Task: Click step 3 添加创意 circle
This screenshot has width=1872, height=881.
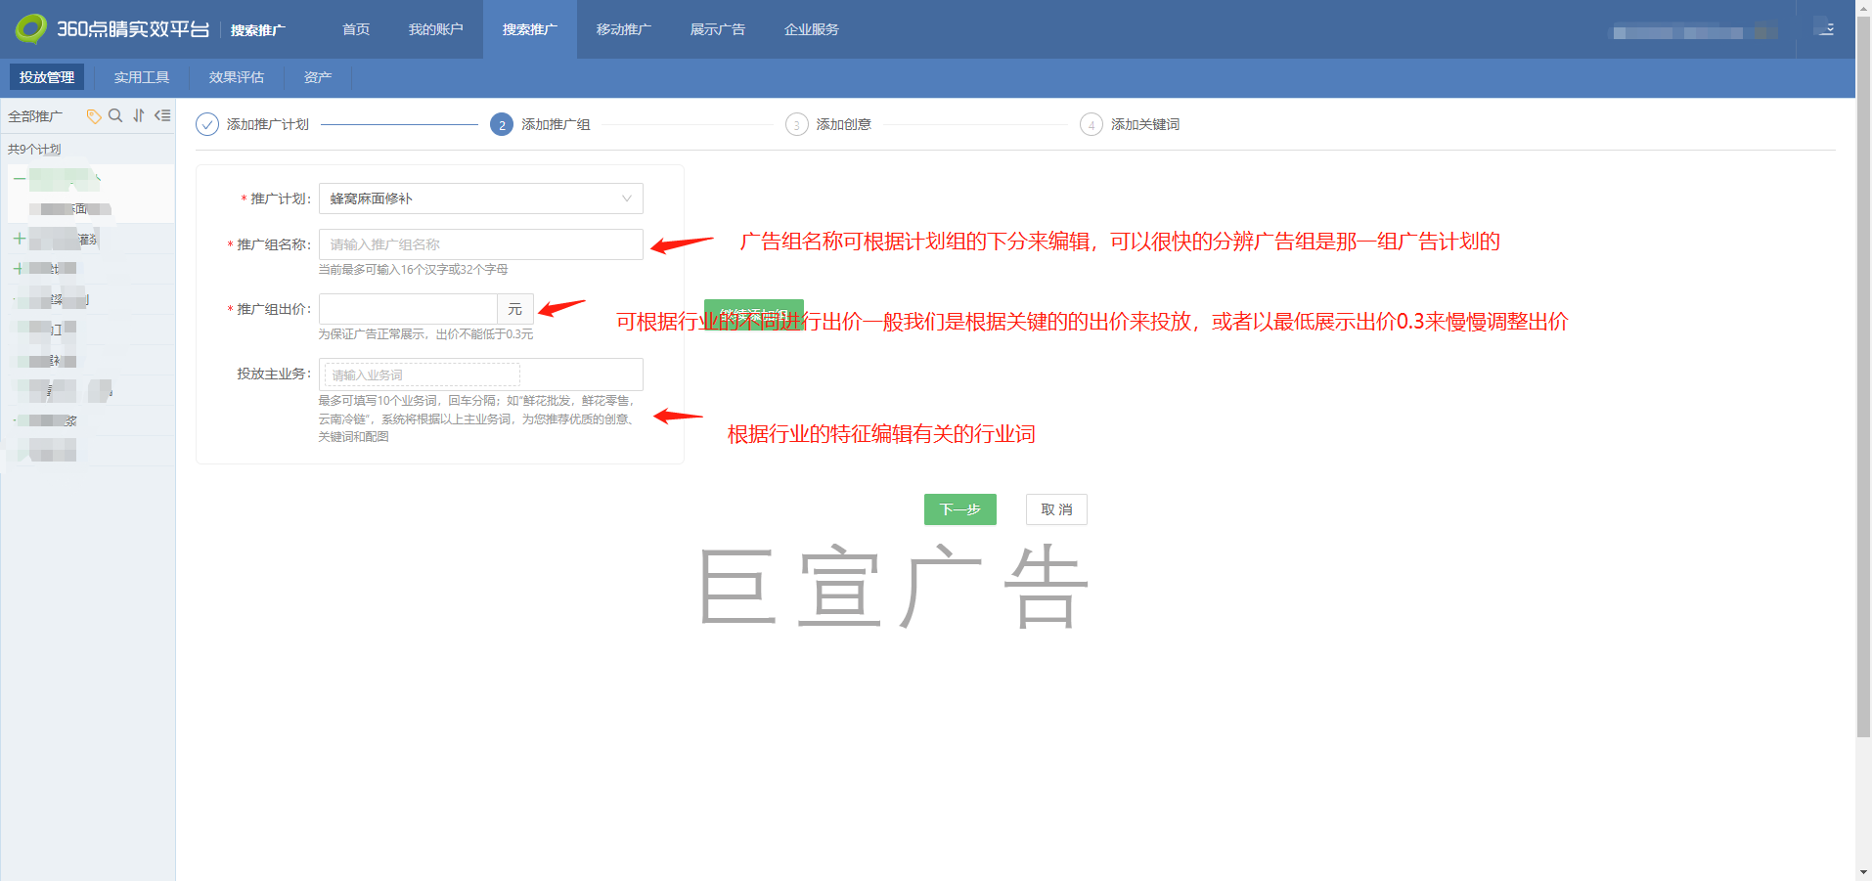Action: pyautogui.click(x=797, y=124)
